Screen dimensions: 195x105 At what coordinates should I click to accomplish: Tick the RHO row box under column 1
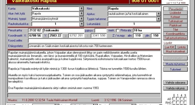point(178,103)
